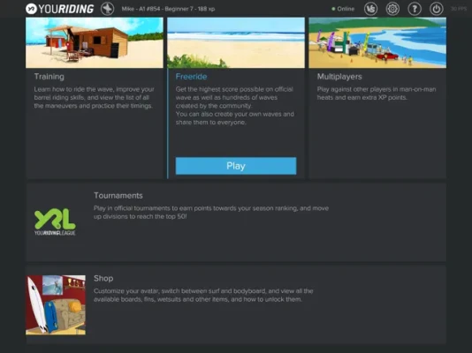
Task: Click the YRL YouRiding League logo
Action: coord(55,222)
